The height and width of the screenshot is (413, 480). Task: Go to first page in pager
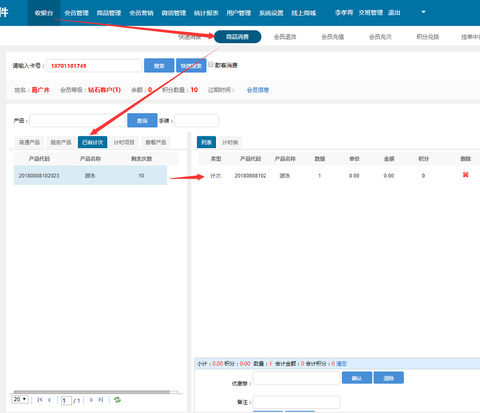[x=40, y=400]
